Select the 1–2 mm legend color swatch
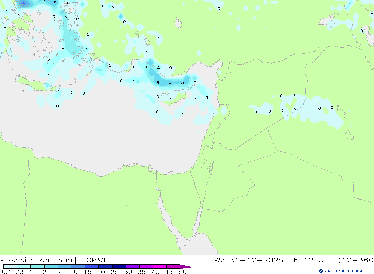The width and height of the screenshot is (374, 274). [37, 267]
